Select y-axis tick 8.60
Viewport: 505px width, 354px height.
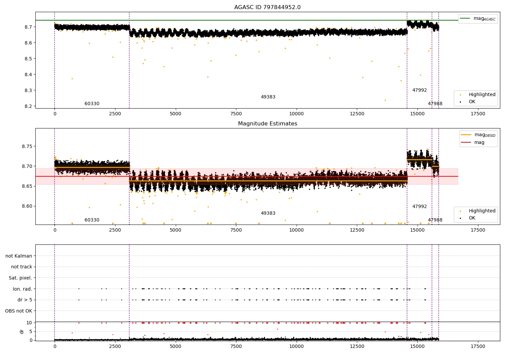27,206
